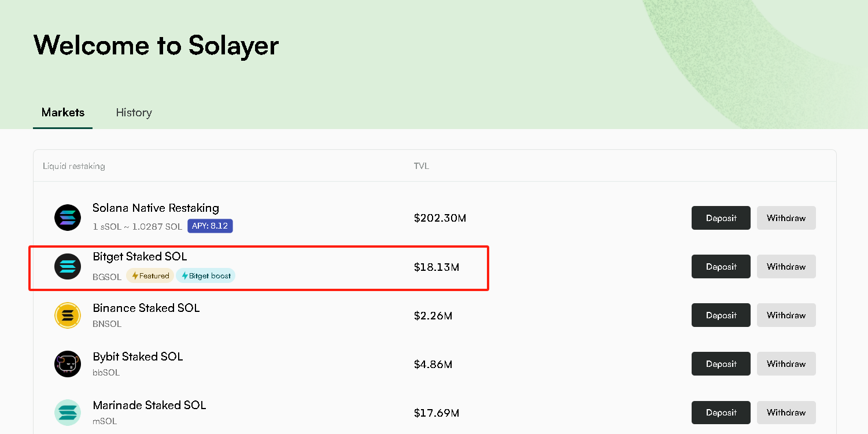Click the Featured lightning badge
Screen dimensions: 868x434
pos(150,276)
